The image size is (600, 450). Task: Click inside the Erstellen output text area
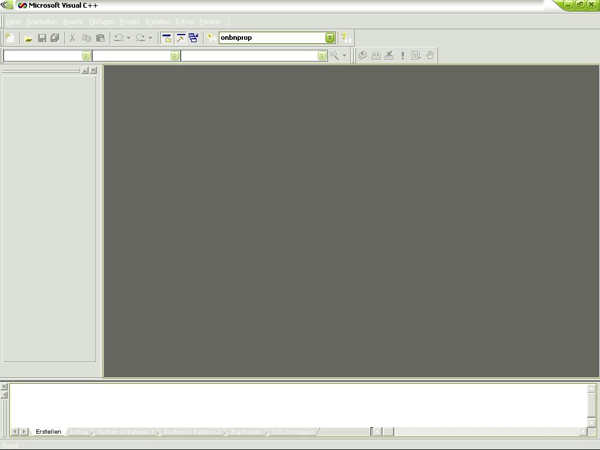[x=299, y=405]
